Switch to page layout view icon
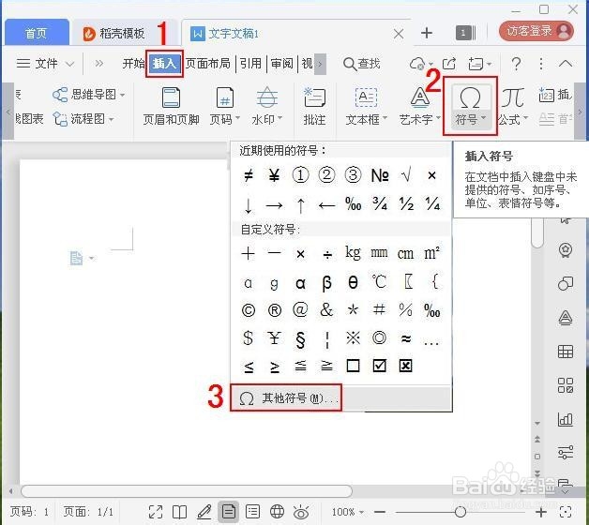The image size is (589, 525). pos(229,512)
